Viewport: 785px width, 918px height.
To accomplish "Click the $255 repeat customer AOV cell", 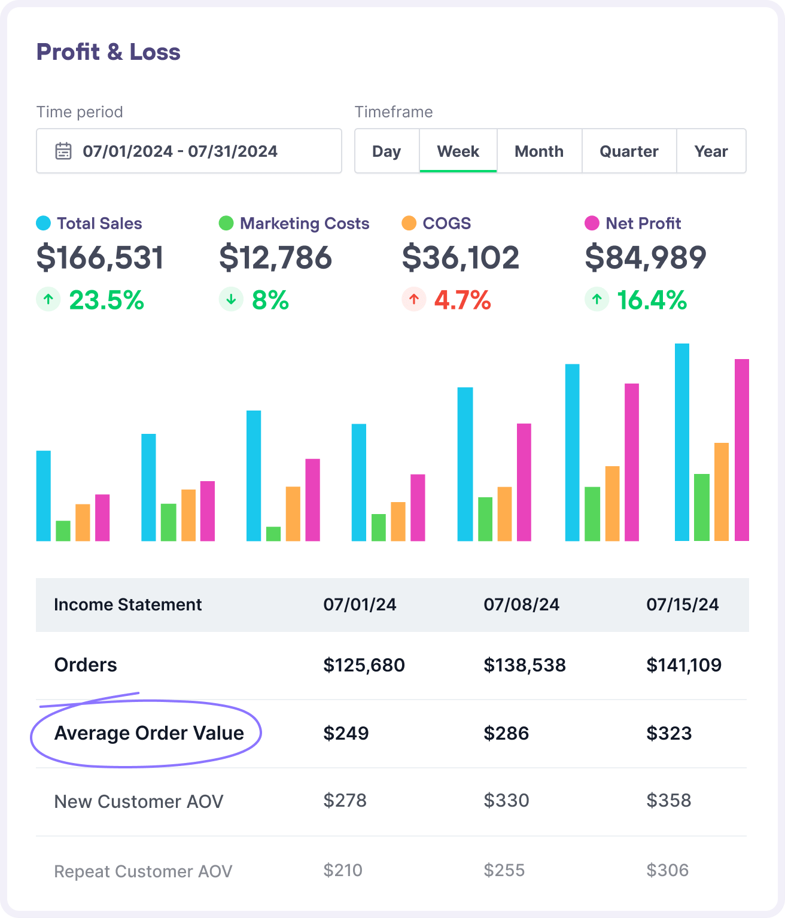I will [x=504, y=870].
